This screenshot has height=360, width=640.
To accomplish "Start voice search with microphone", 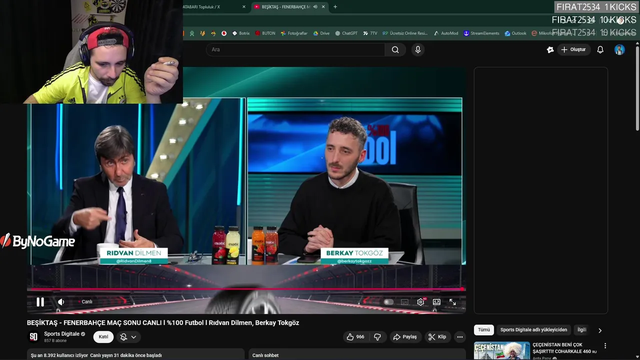I will pyautogui.click(x=418, y=49).
